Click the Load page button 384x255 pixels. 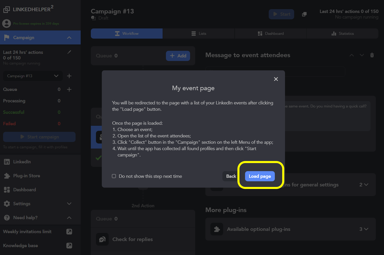[x=260, y=176]
